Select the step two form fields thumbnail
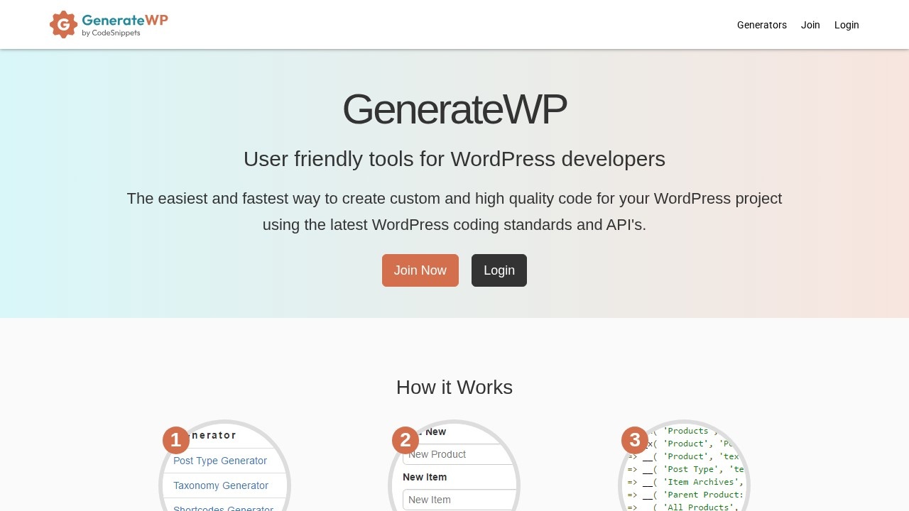The width and height of the screenshot is (909, 511). point(454,466)
